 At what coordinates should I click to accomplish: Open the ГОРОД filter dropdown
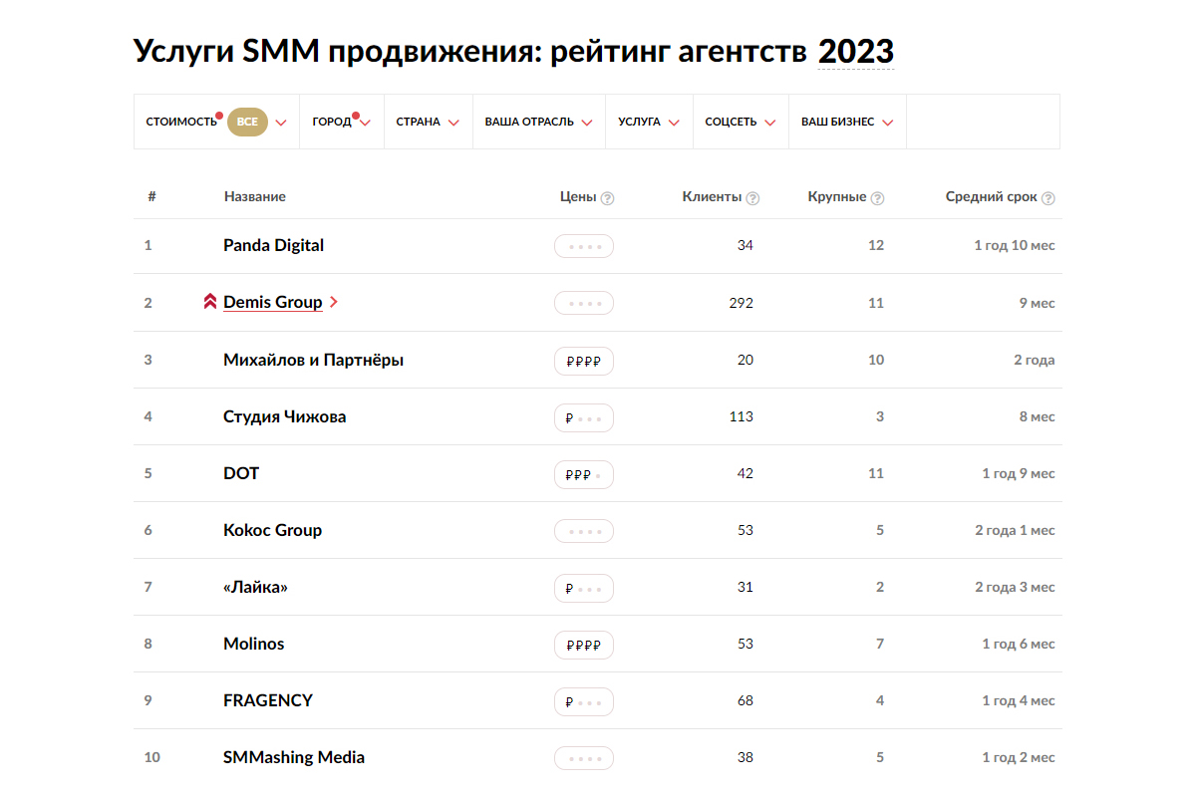341,121
